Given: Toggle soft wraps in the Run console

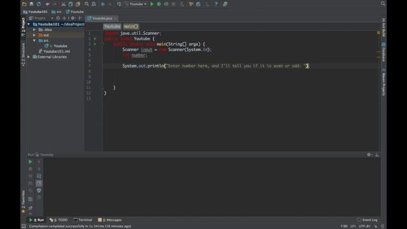Looking at the screenshot, I should (39, 176).
